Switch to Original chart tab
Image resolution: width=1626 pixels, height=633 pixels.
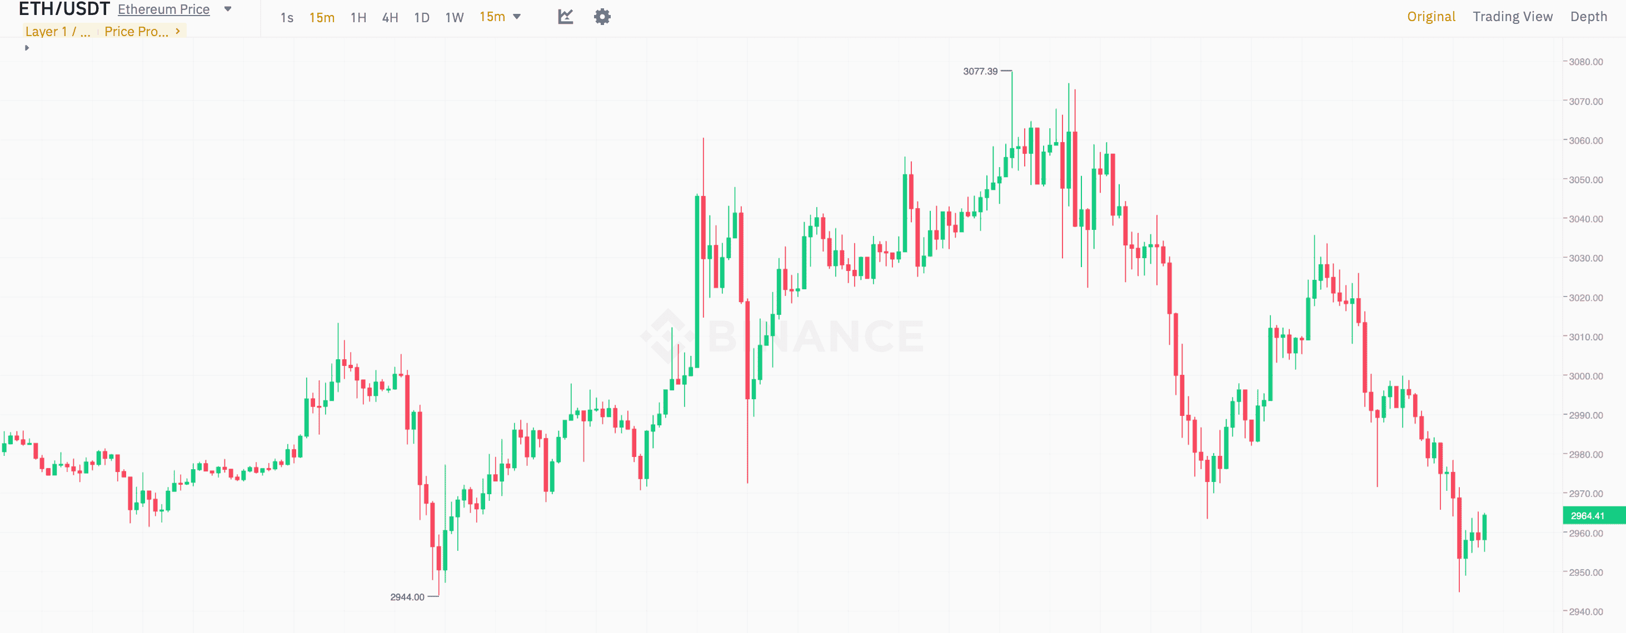tap(1430, 17)
